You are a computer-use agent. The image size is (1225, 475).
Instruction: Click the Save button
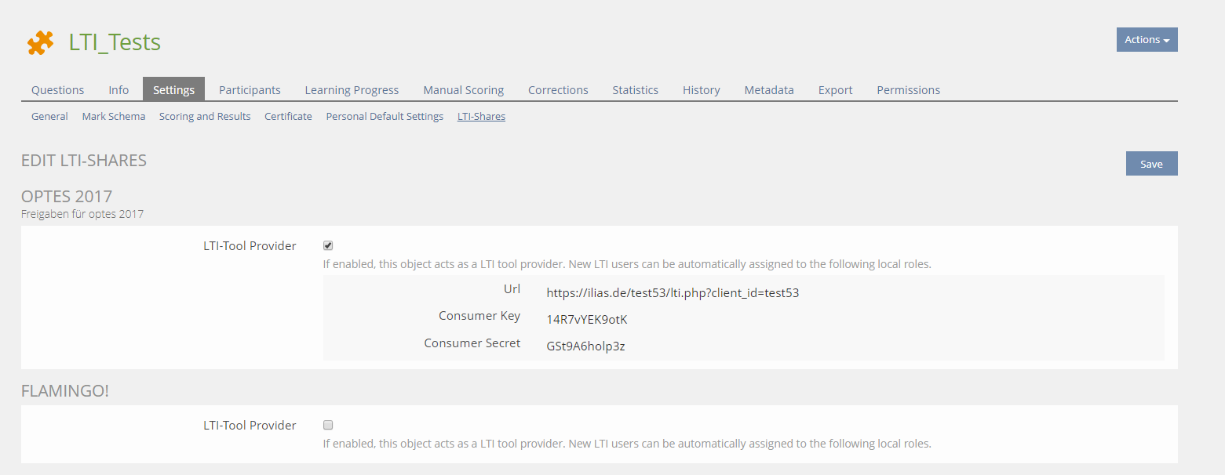pos(1151,164)
